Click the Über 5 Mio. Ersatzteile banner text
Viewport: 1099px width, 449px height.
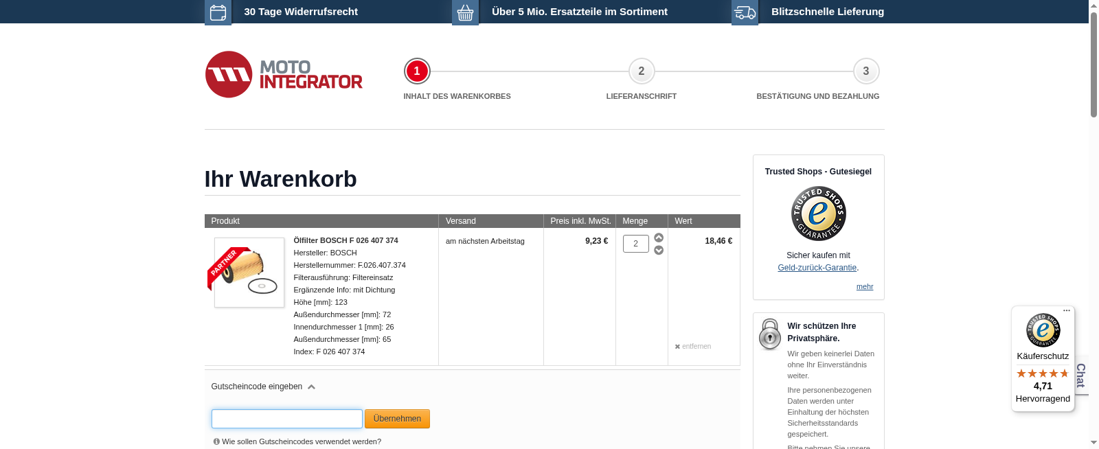(580, 12)
